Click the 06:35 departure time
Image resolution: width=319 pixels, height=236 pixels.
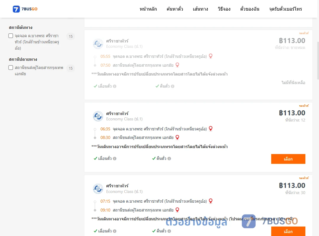pos(105,129)
